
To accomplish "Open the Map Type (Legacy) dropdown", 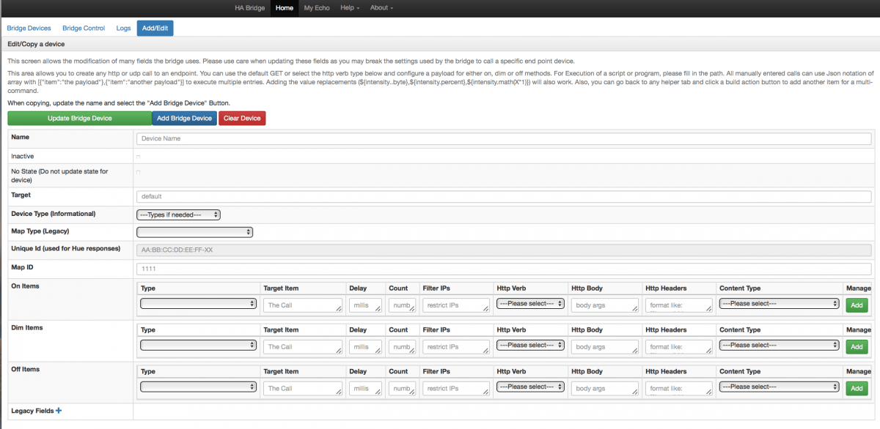I will click(194, 232).
